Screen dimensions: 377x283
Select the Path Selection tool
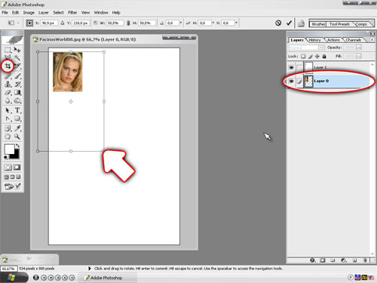pos(8,110)
